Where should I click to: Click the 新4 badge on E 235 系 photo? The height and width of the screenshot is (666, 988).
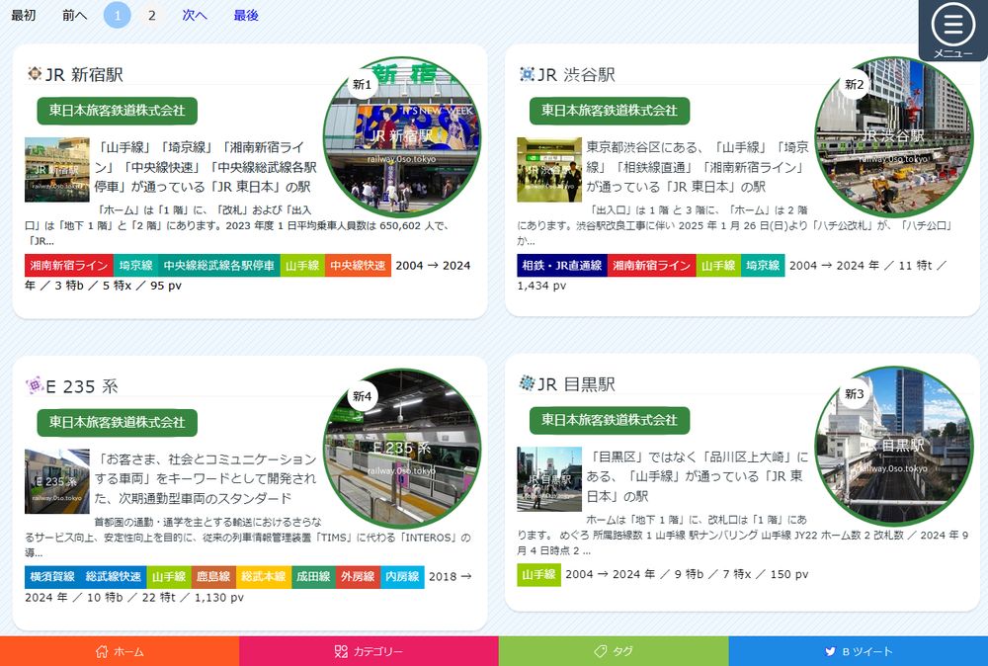click(x=363, y=396)
